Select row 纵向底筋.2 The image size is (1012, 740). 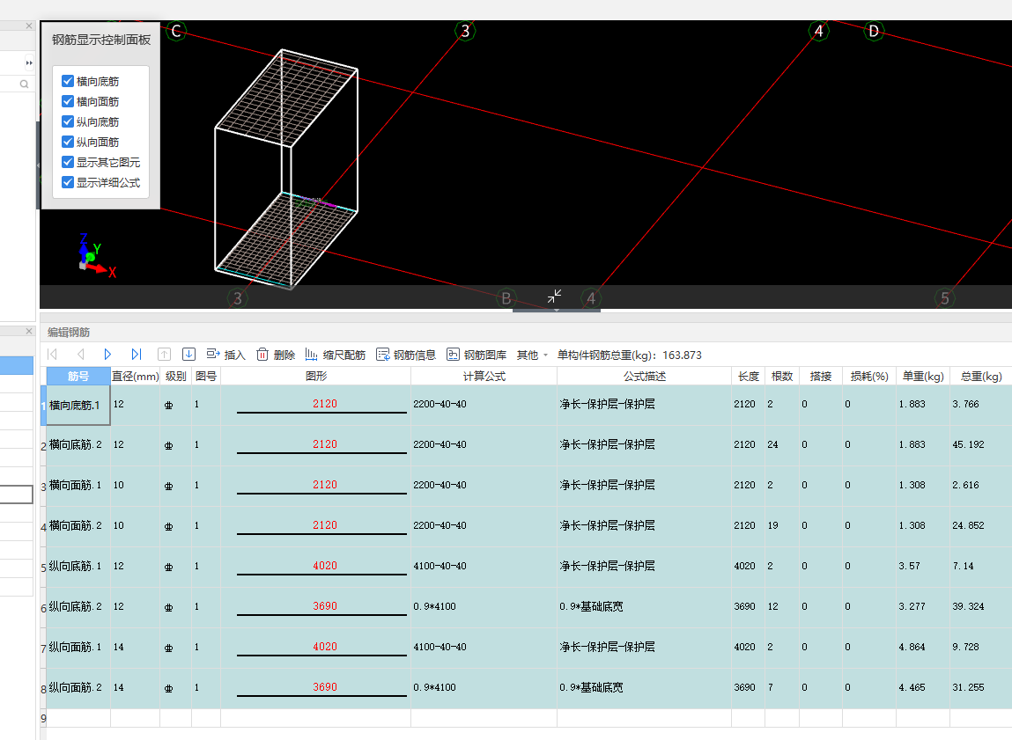pos(526,607)
